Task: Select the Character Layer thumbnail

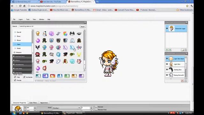Action: (x=171, y=28)
